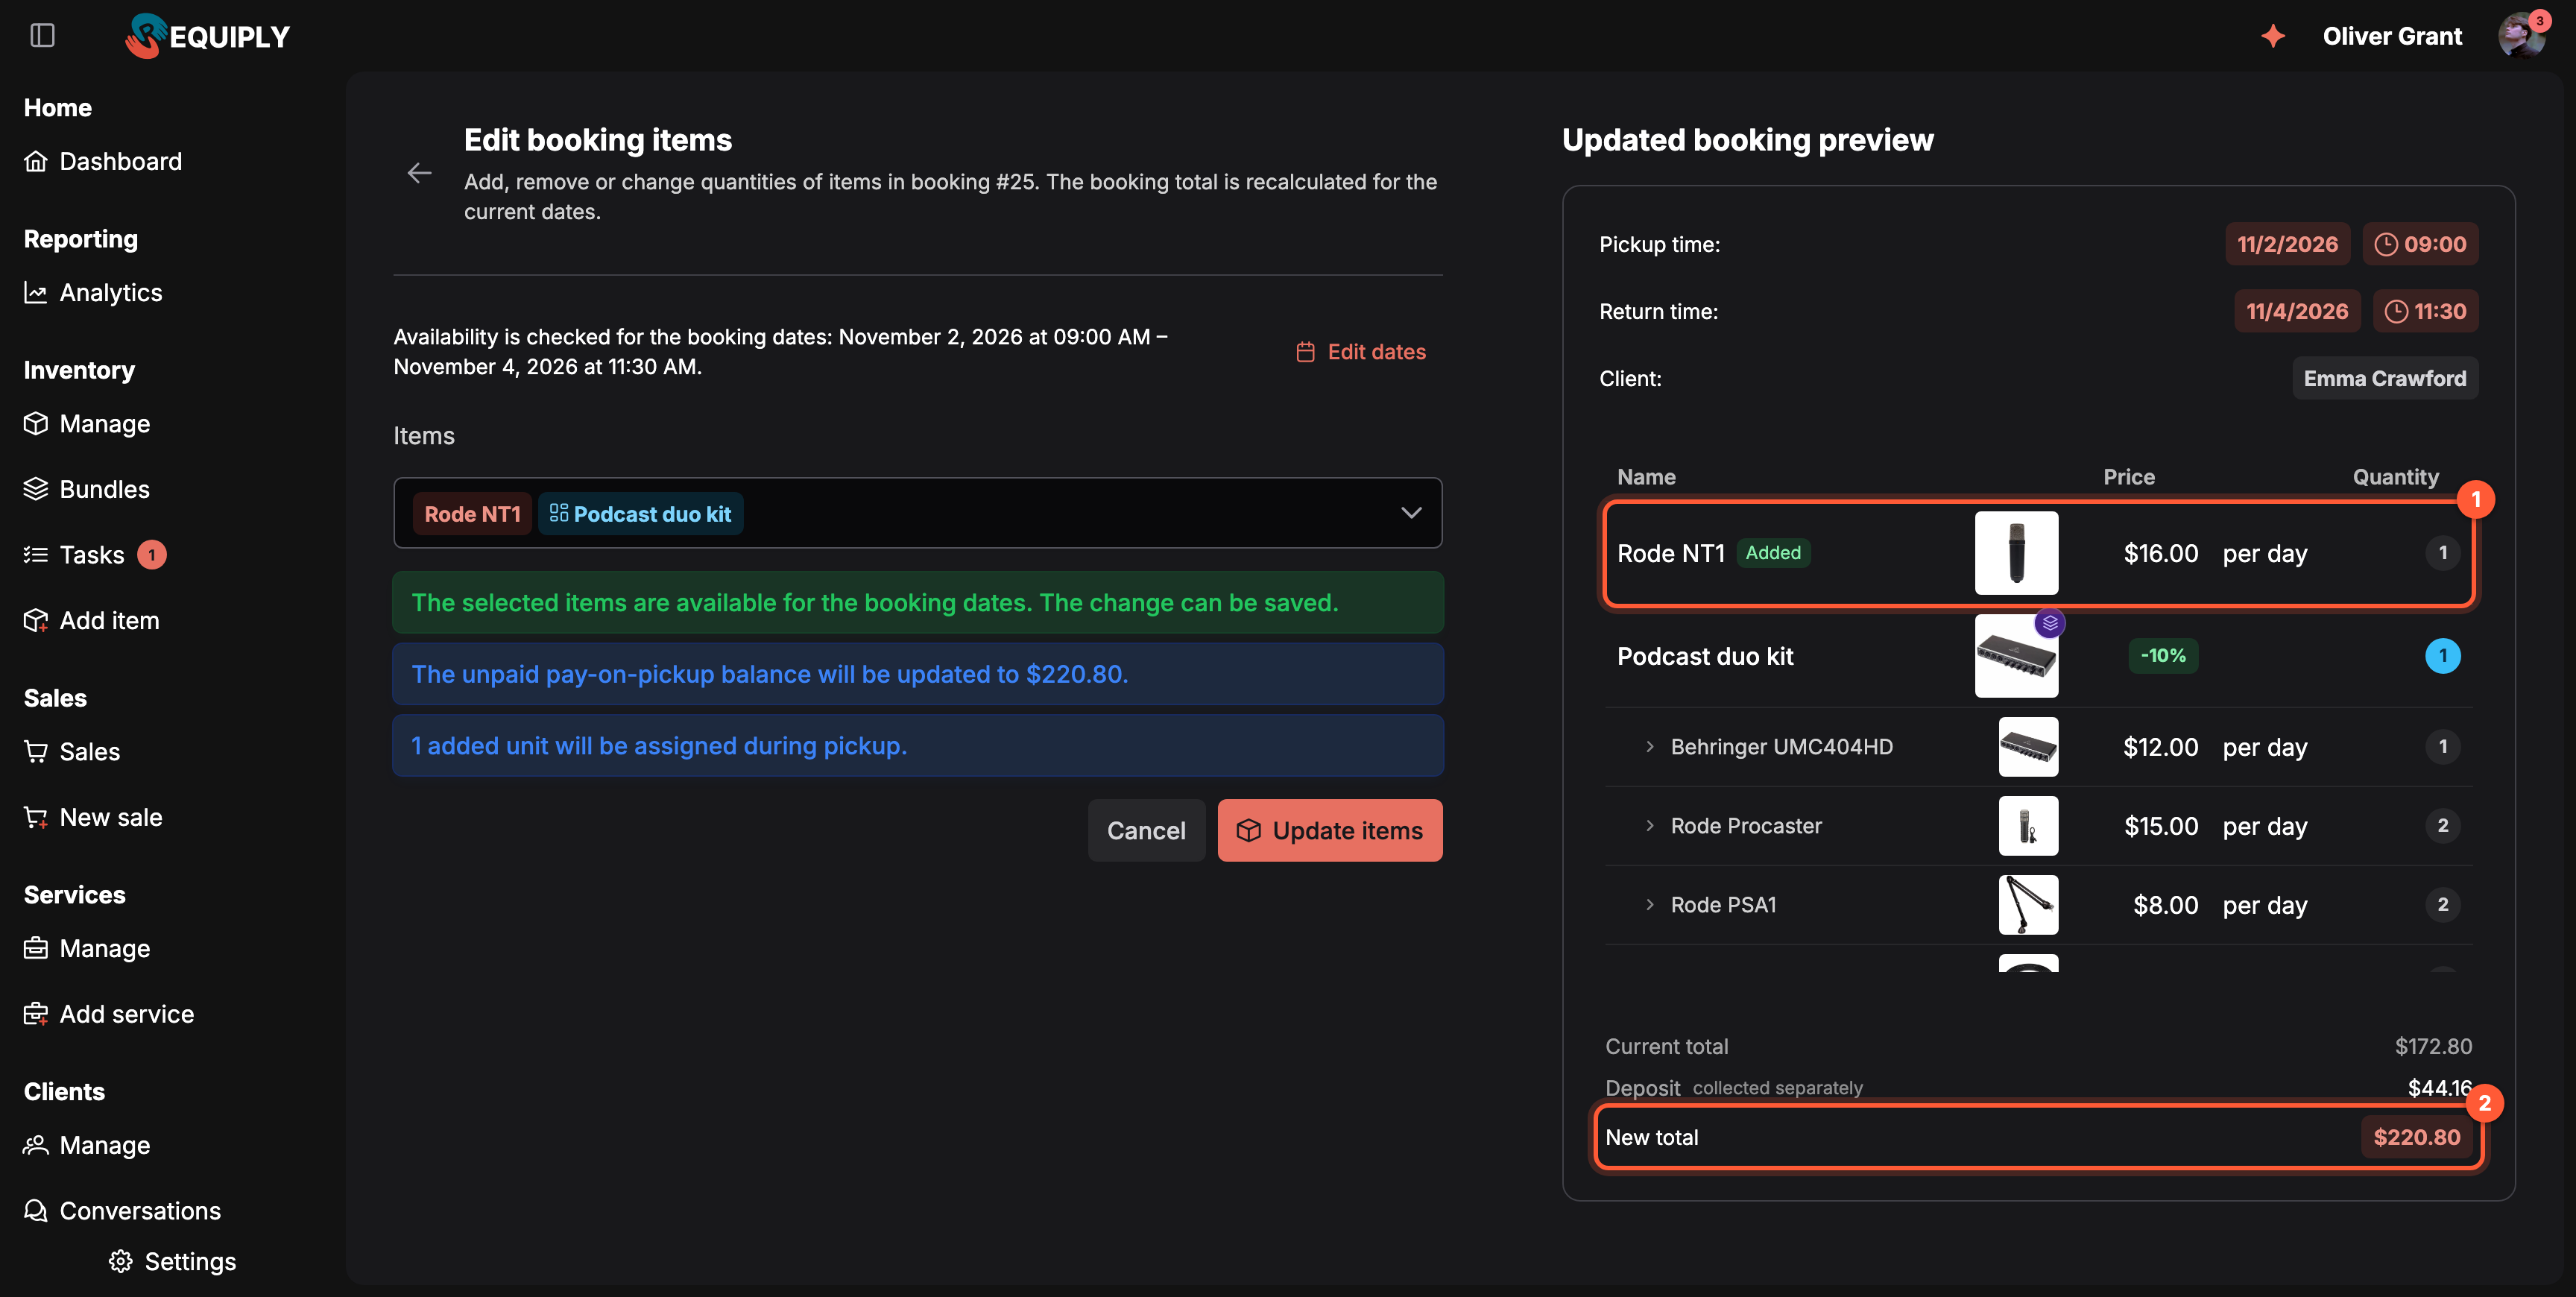Viewport: 2576px width, 1297px height.
Task: Expand the Rode Procaster row
Action: [1649, 826]
